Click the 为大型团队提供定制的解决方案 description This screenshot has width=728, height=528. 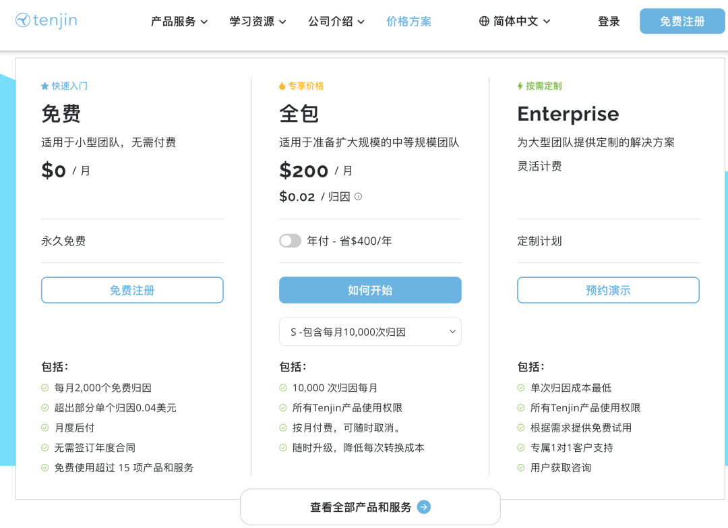tap(596, 142)
